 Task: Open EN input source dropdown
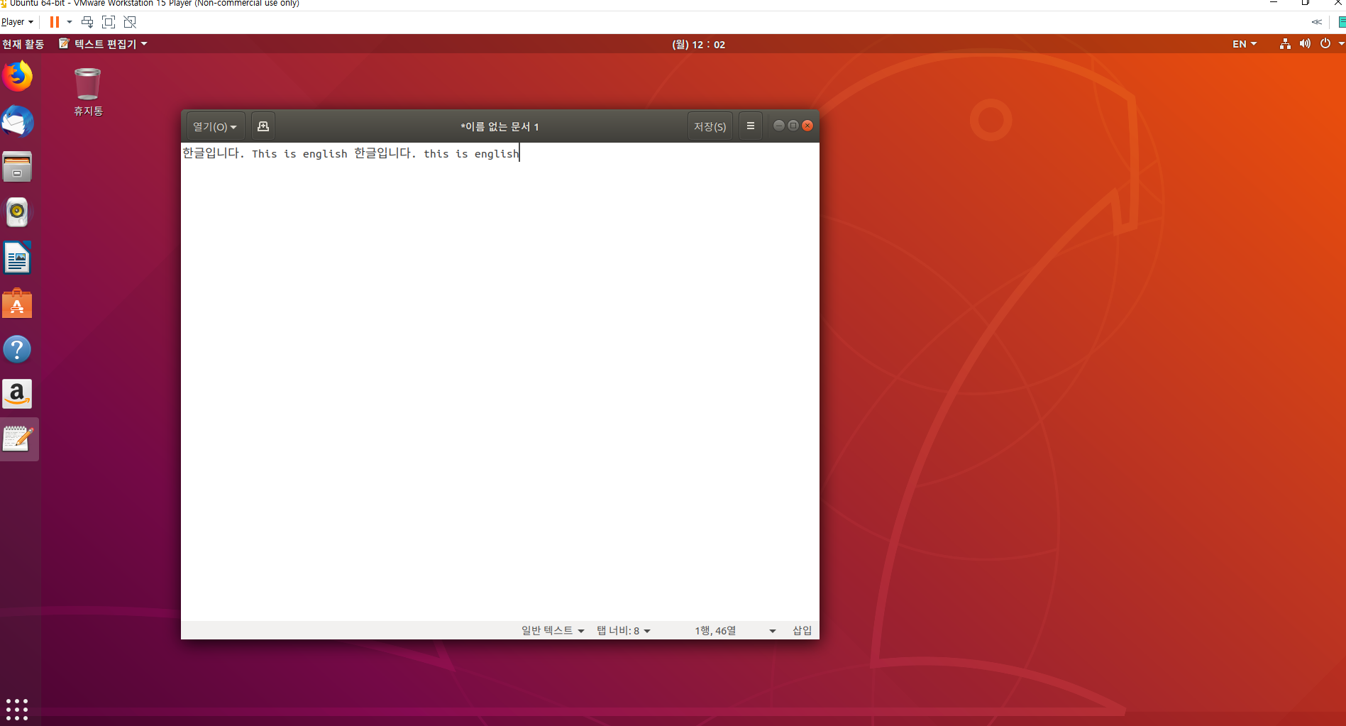click(1245, 44)
